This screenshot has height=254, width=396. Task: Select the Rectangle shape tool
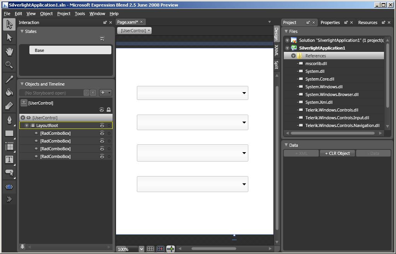coord(9,133)
